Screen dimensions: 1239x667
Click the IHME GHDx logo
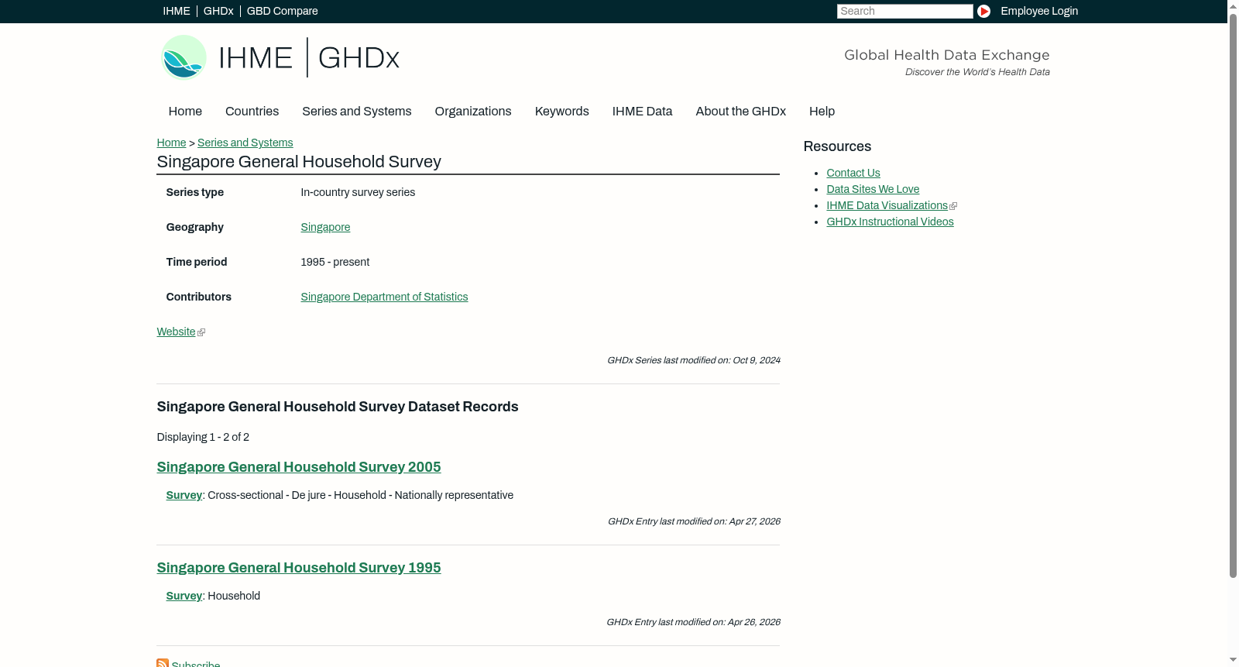pyautogui.click(x=280, y=57)
